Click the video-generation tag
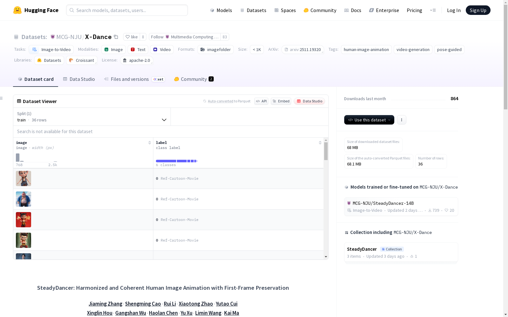The width and height of the screenshot is (508, 317). 413,49
